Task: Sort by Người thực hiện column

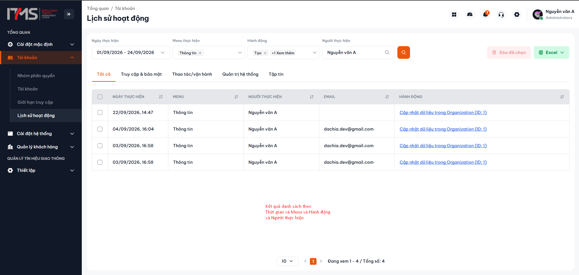Action: 312,97
